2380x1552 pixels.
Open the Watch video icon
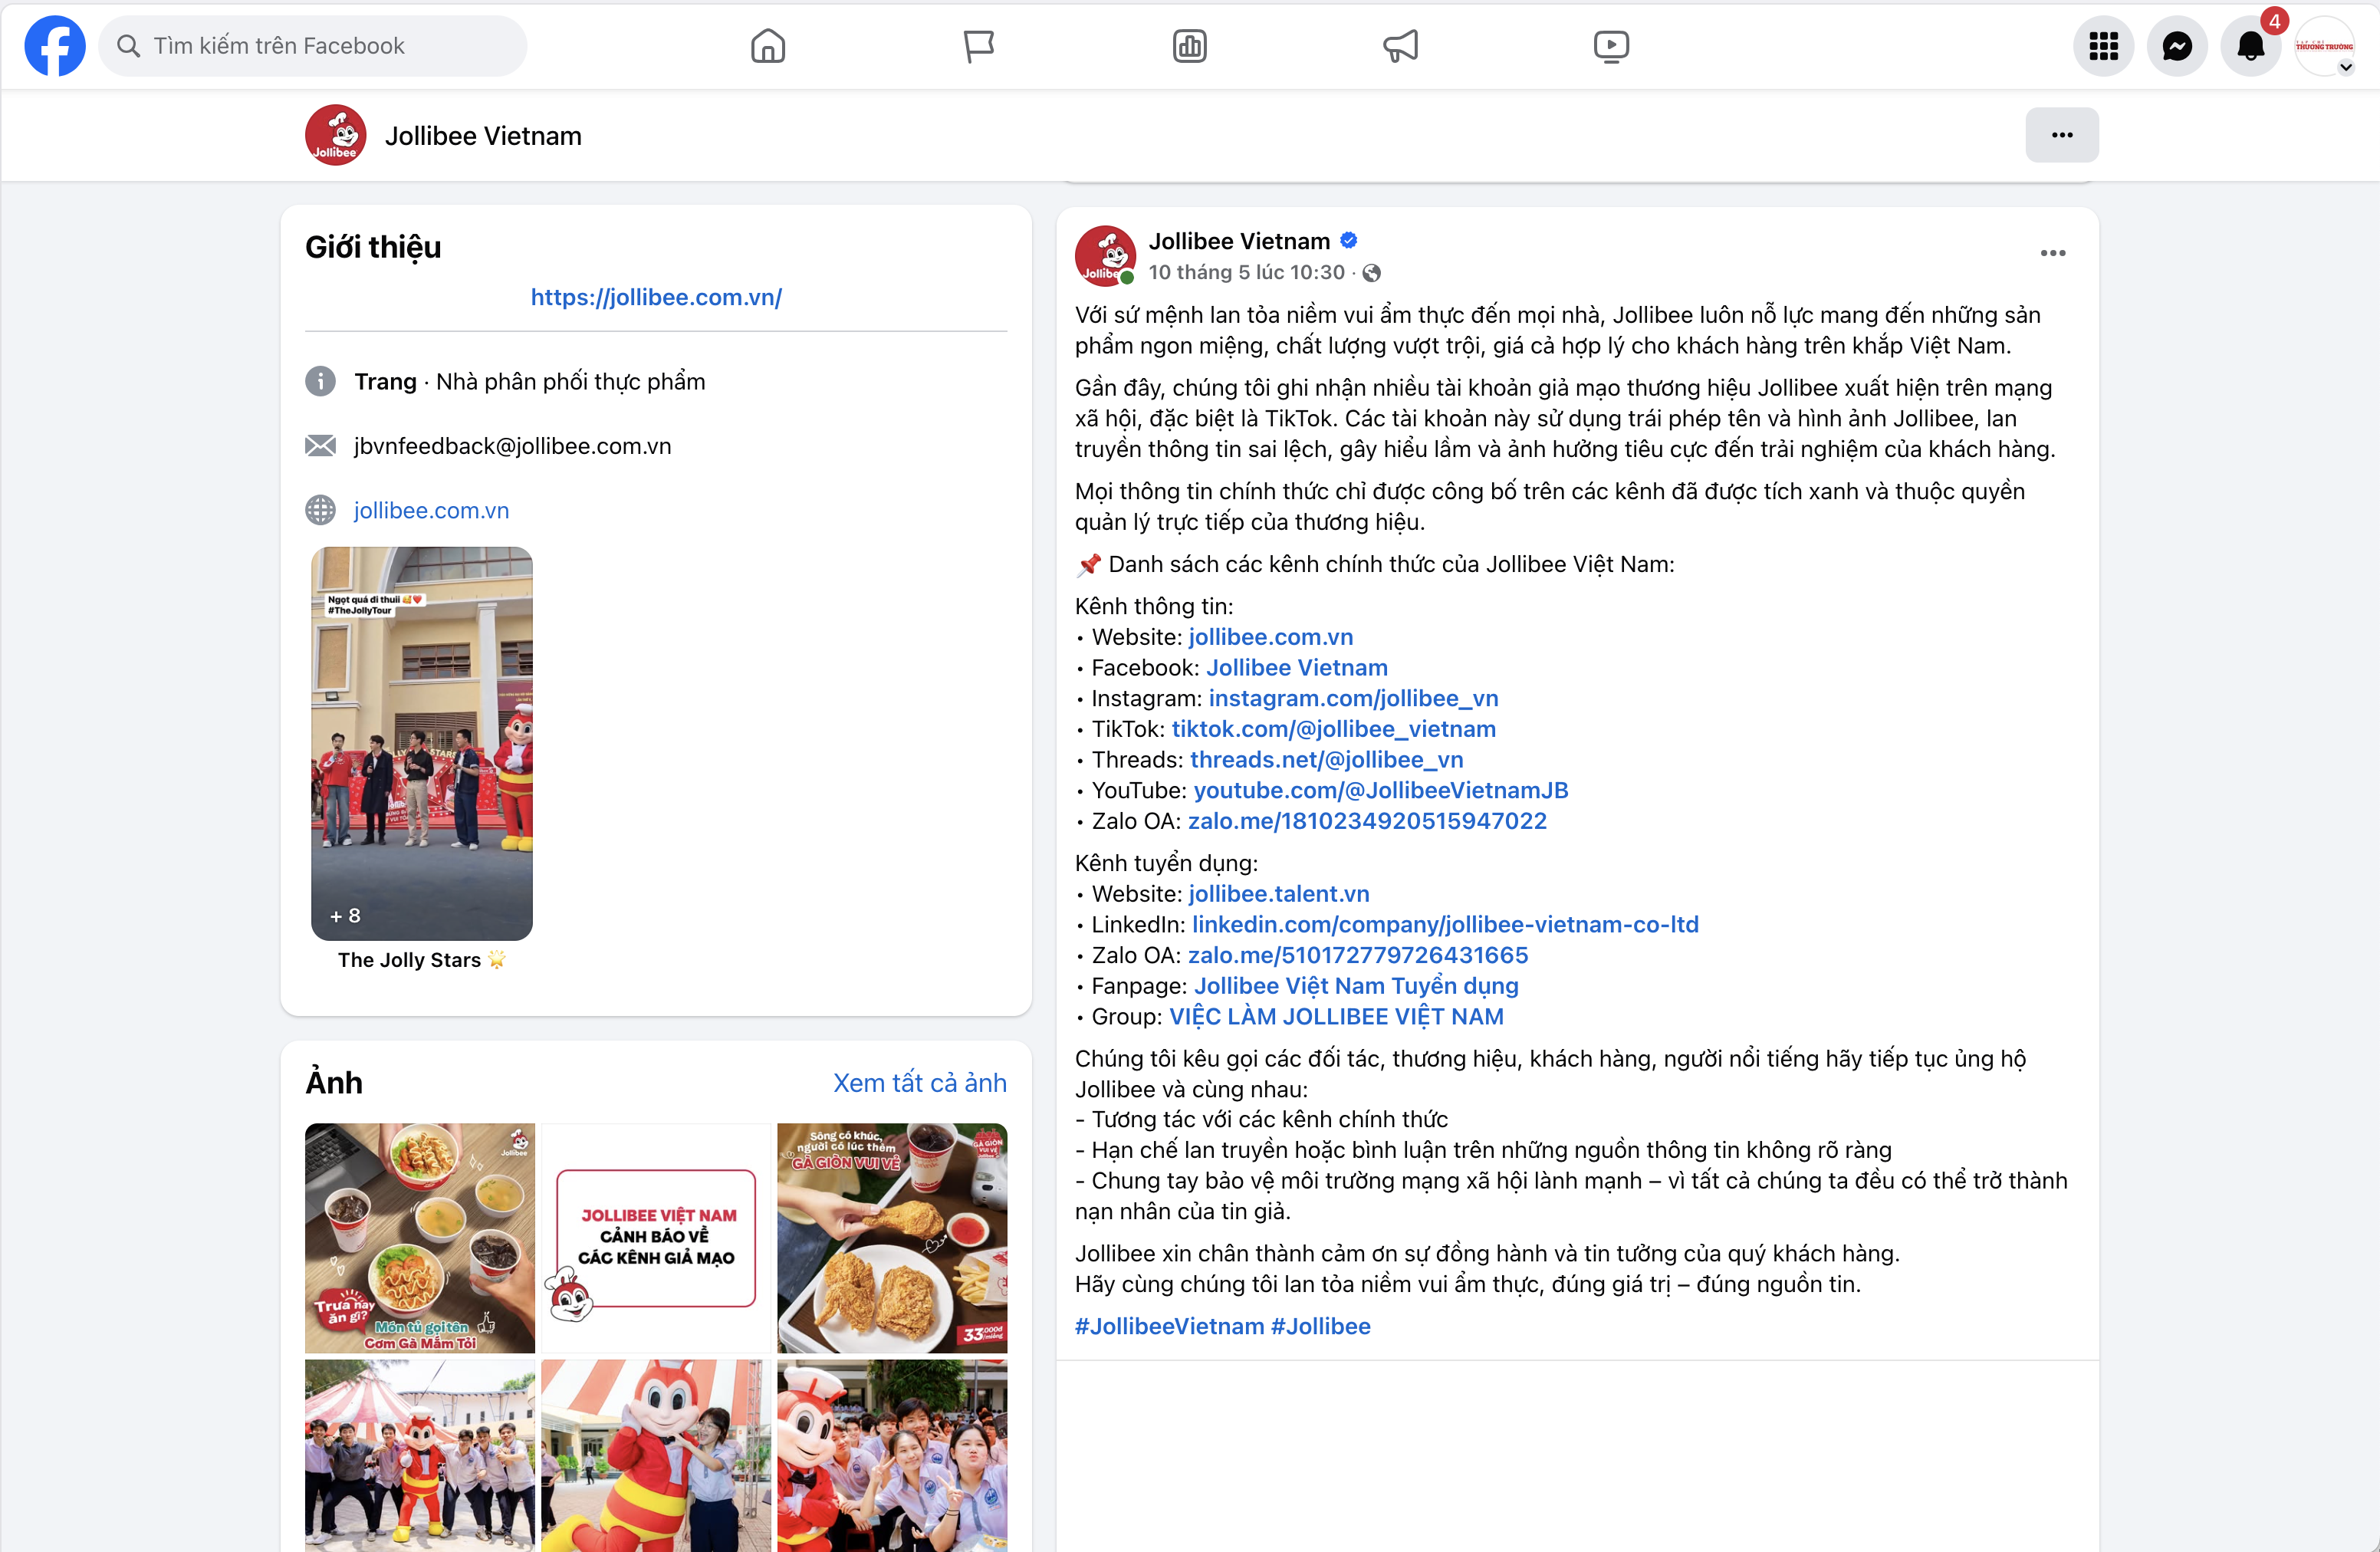pos(1611,46)
